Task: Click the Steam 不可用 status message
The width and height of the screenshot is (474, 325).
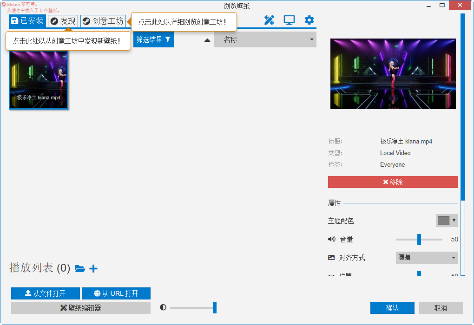Action: click(22, 5)
